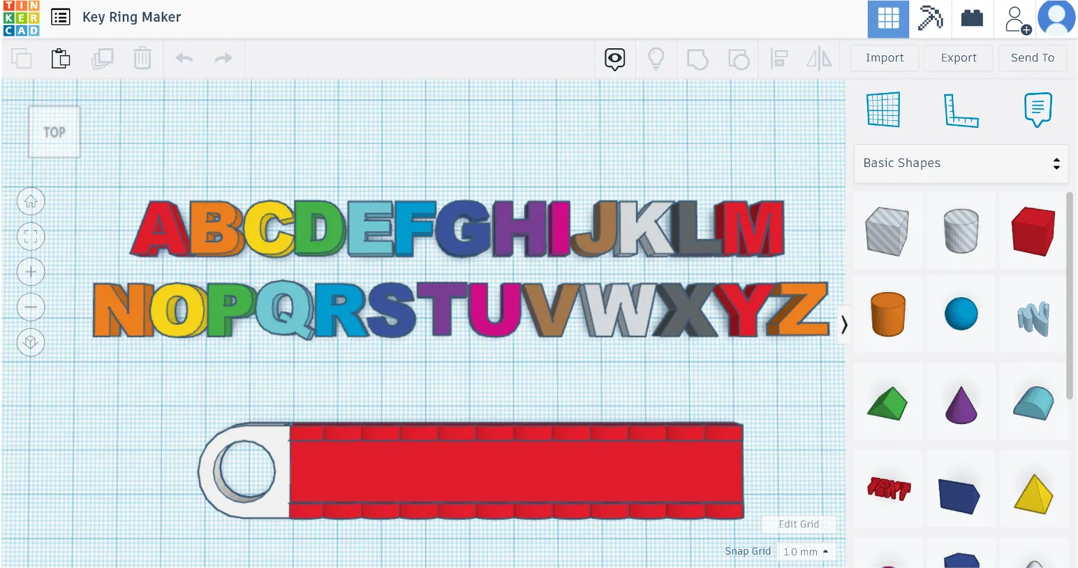Switch to 3D design grid view
The image size is (1078, 568).
tap(888, 19)
